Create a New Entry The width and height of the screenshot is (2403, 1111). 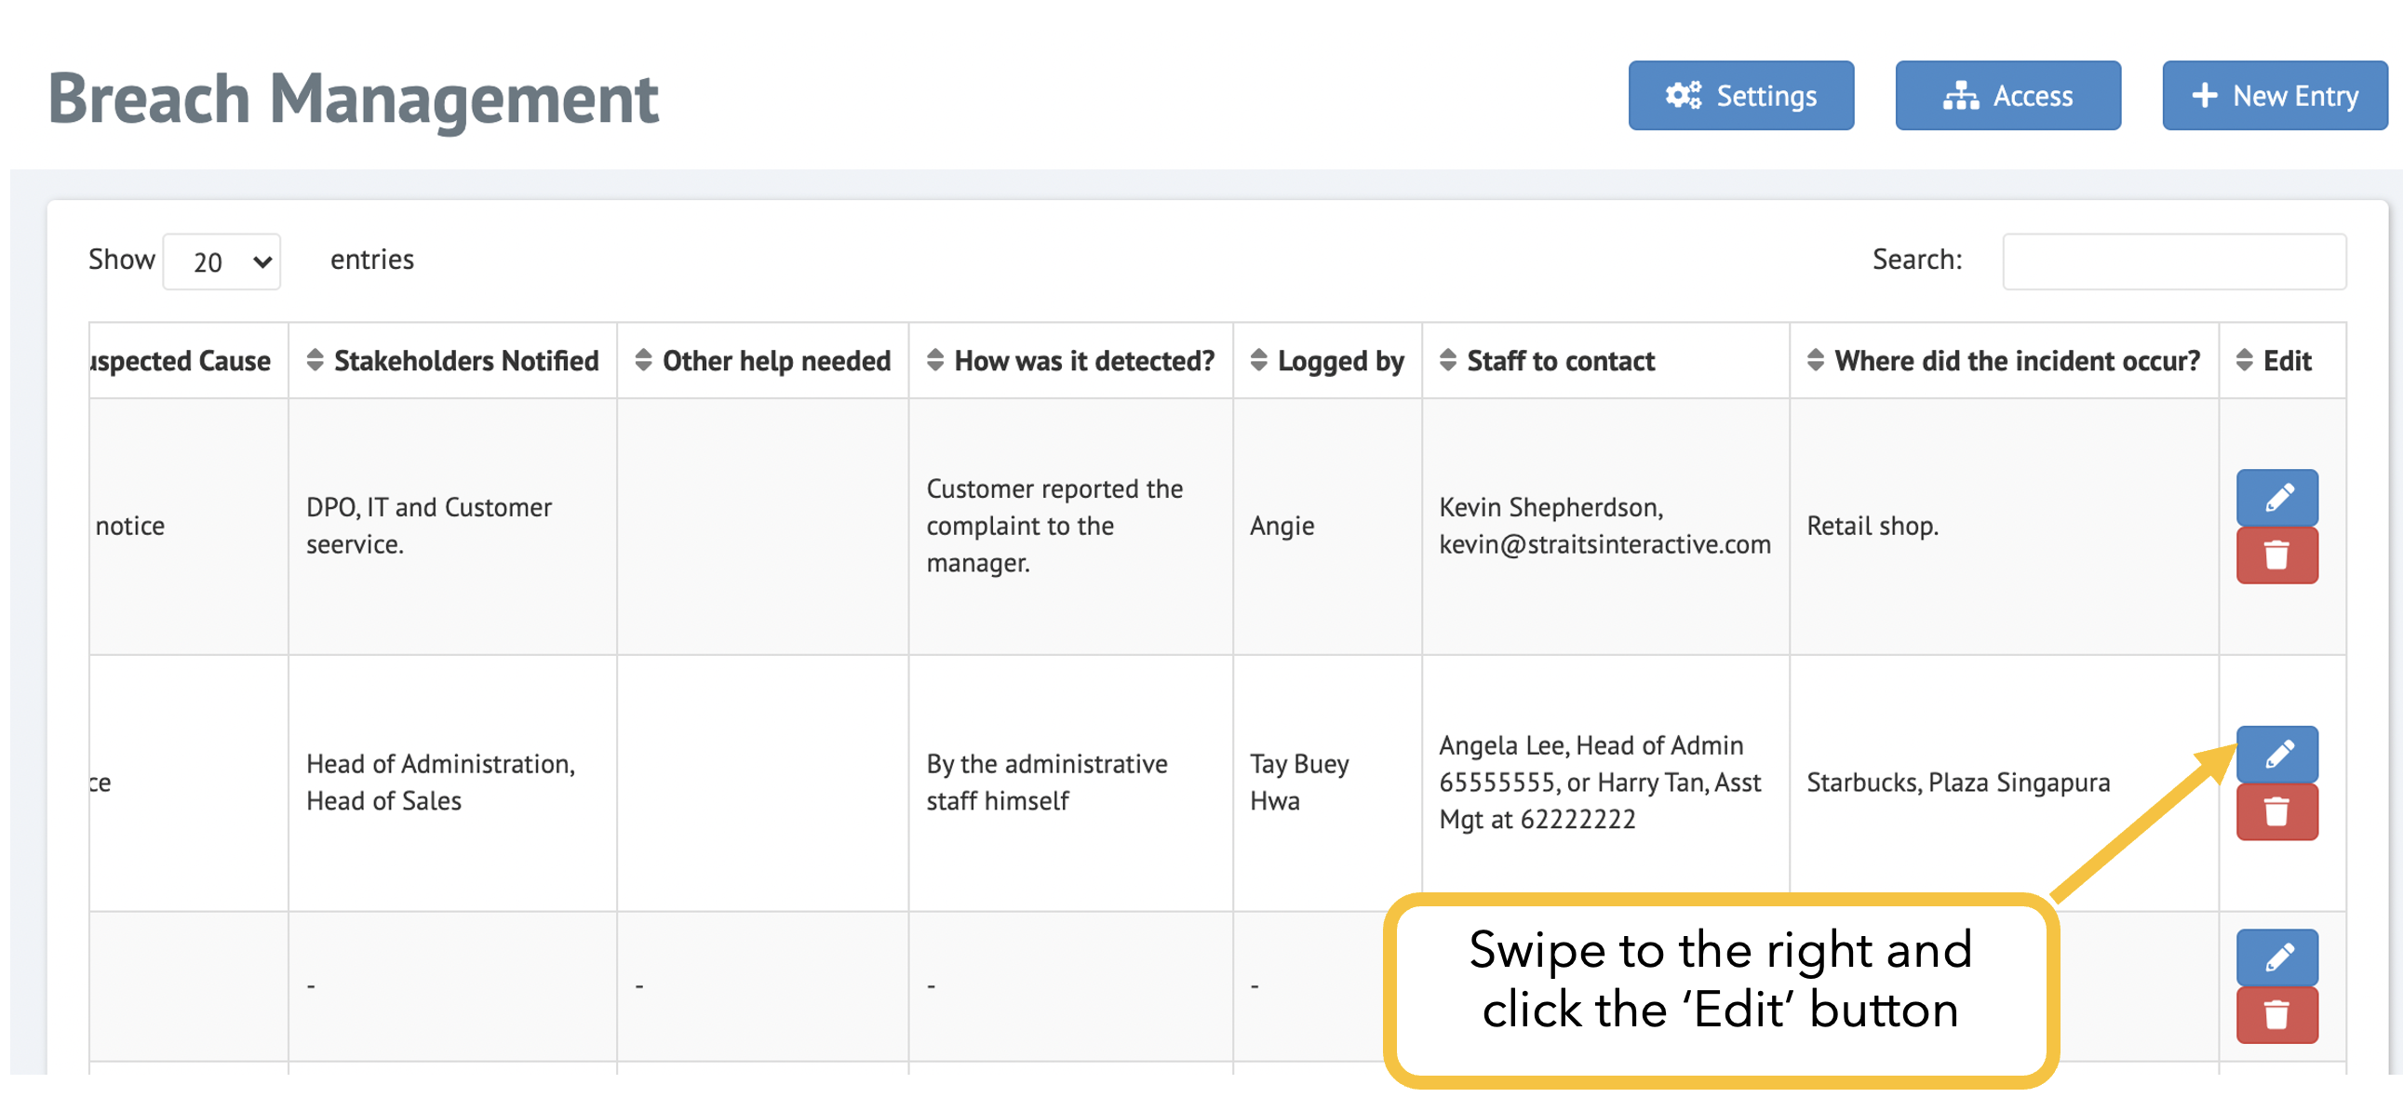tap(2274, 96)
